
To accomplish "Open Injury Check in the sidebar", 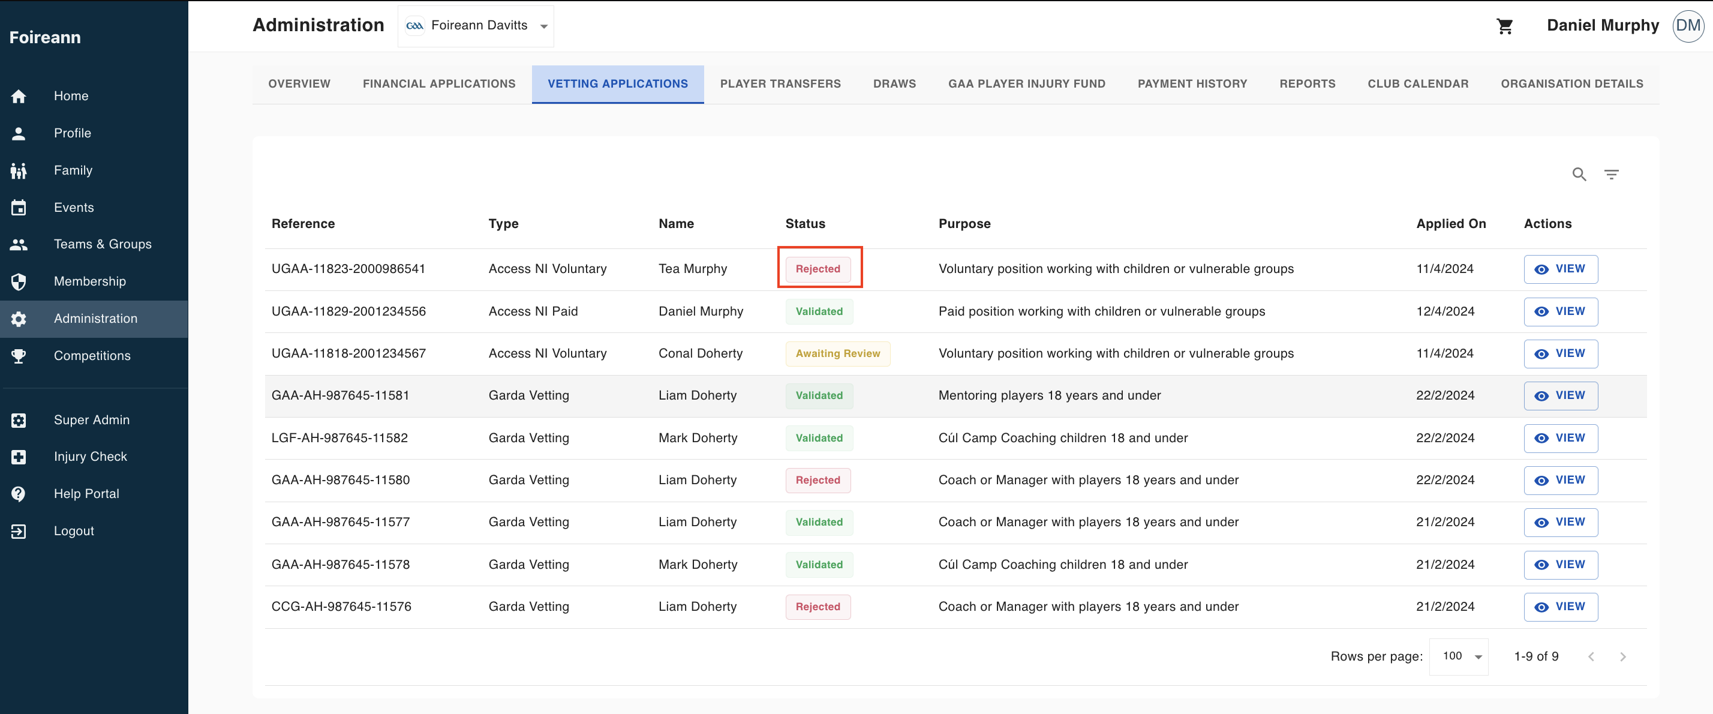I will pyautogui.click(x=94, y=457).
